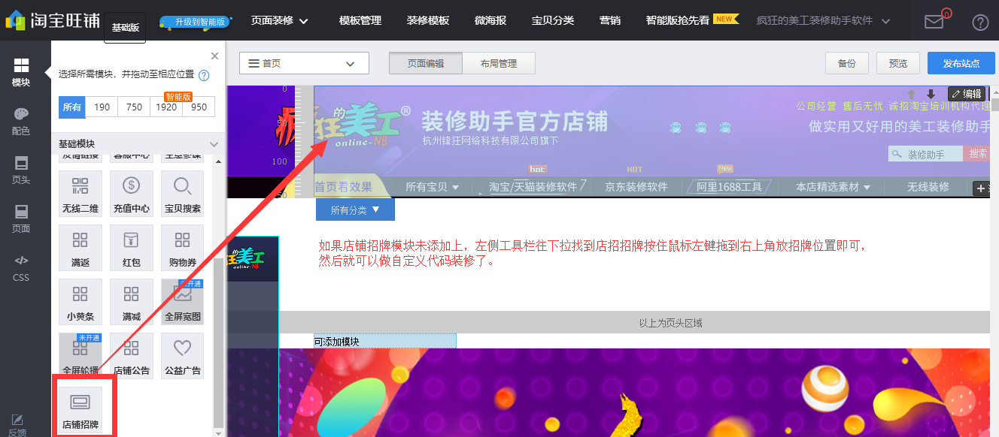Select the 充值中心 recharge center module
The width and height of the screenshot is (999, 437).
(131, 193)
